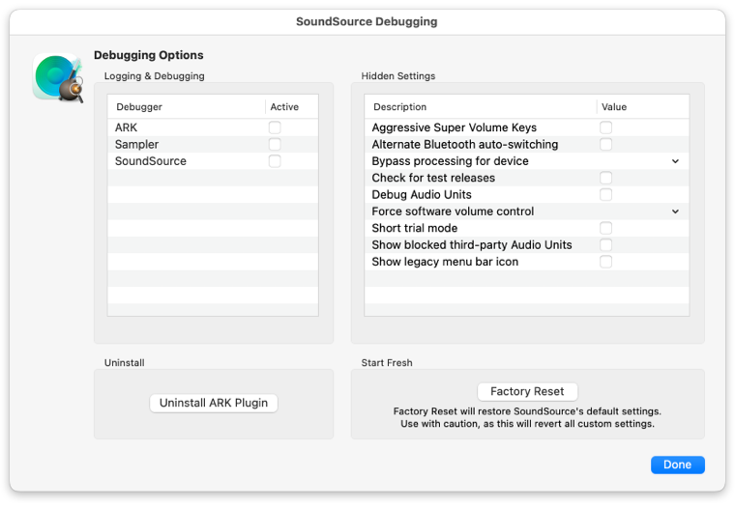This screenshot has height=507, width=735.
Task: Check Show legacy menu bar icon
Action: click(605, 262)
